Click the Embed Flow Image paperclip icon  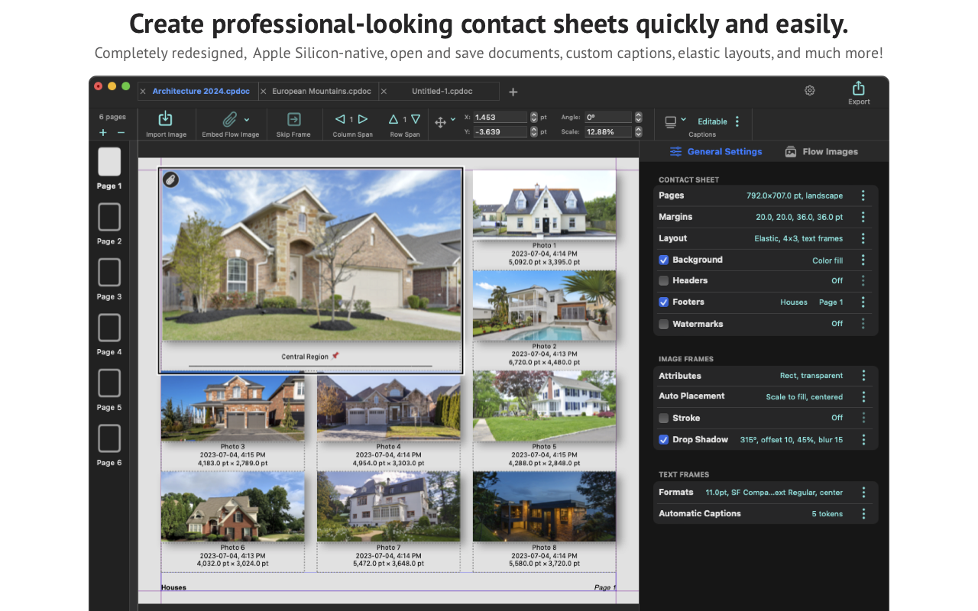pyautogui.click(x=229, y=119)
